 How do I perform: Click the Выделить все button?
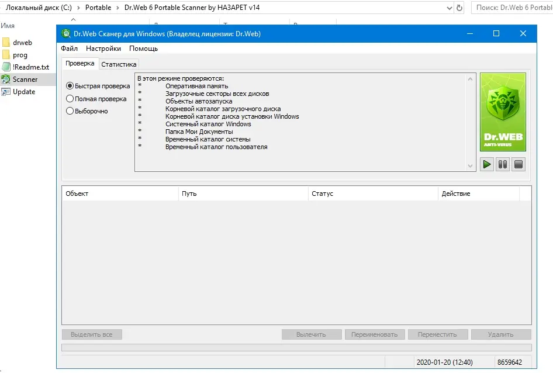[92, 334]
